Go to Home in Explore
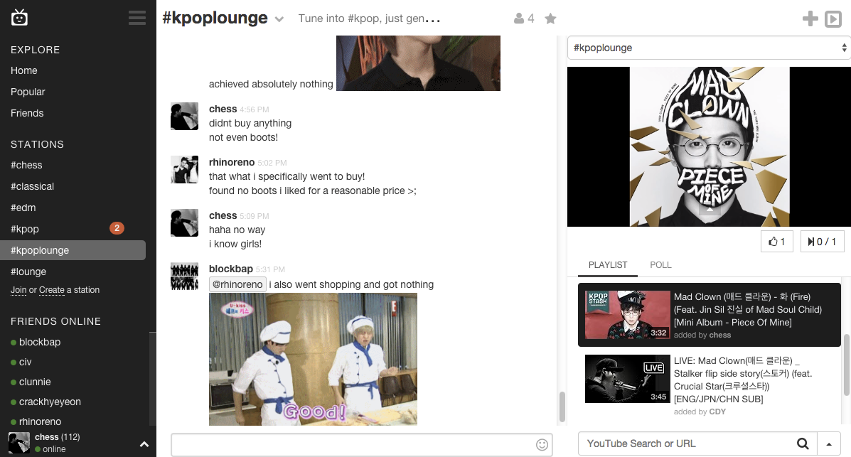 pyautogui.click(x=24, y=70)
